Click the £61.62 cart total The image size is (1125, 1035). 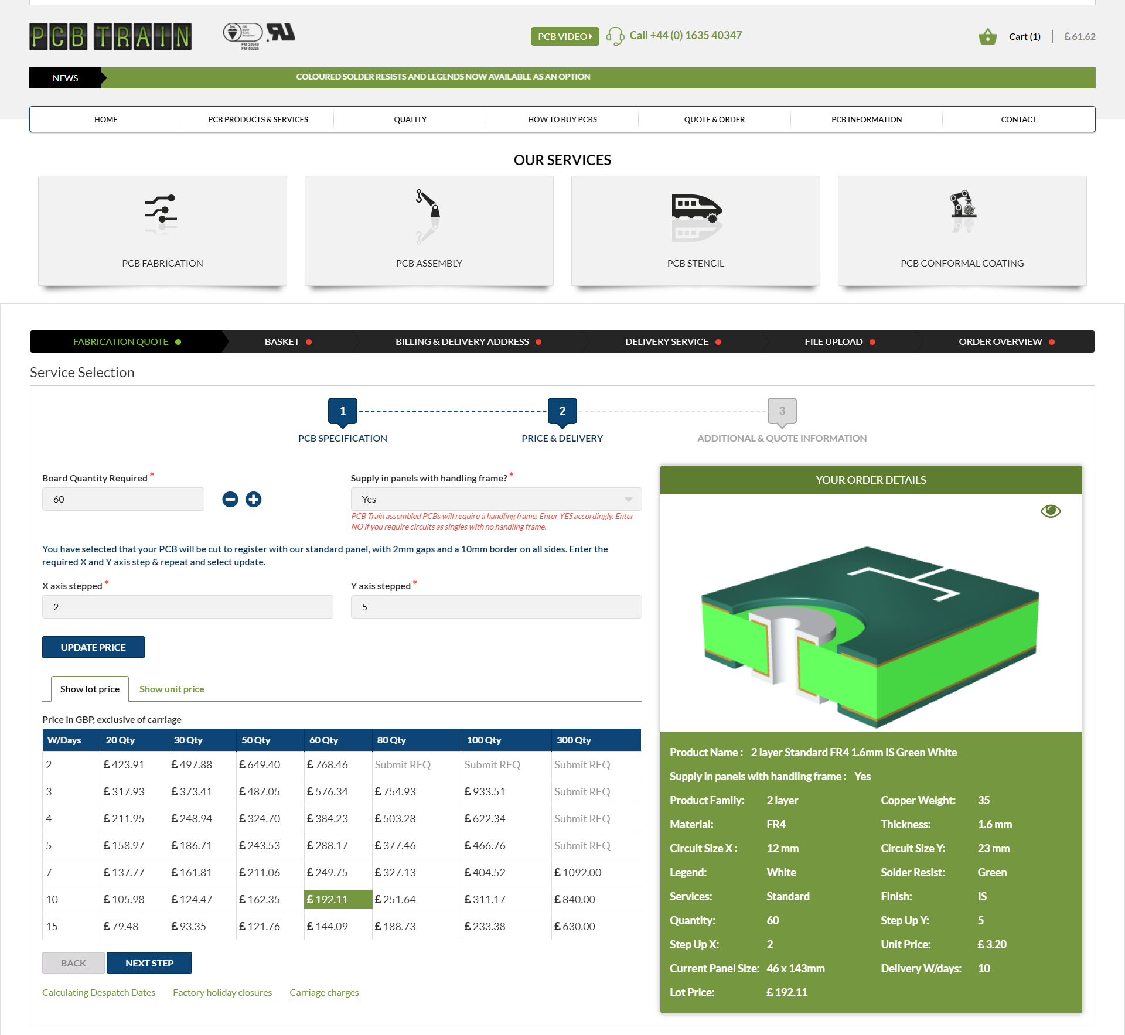tap(1080, 36)
